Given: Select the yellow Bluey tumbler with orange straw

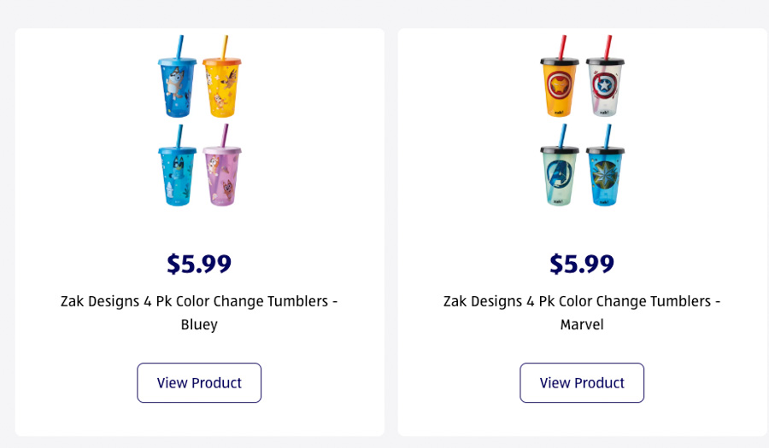Looking at the screenshot, I should point(222,88).
